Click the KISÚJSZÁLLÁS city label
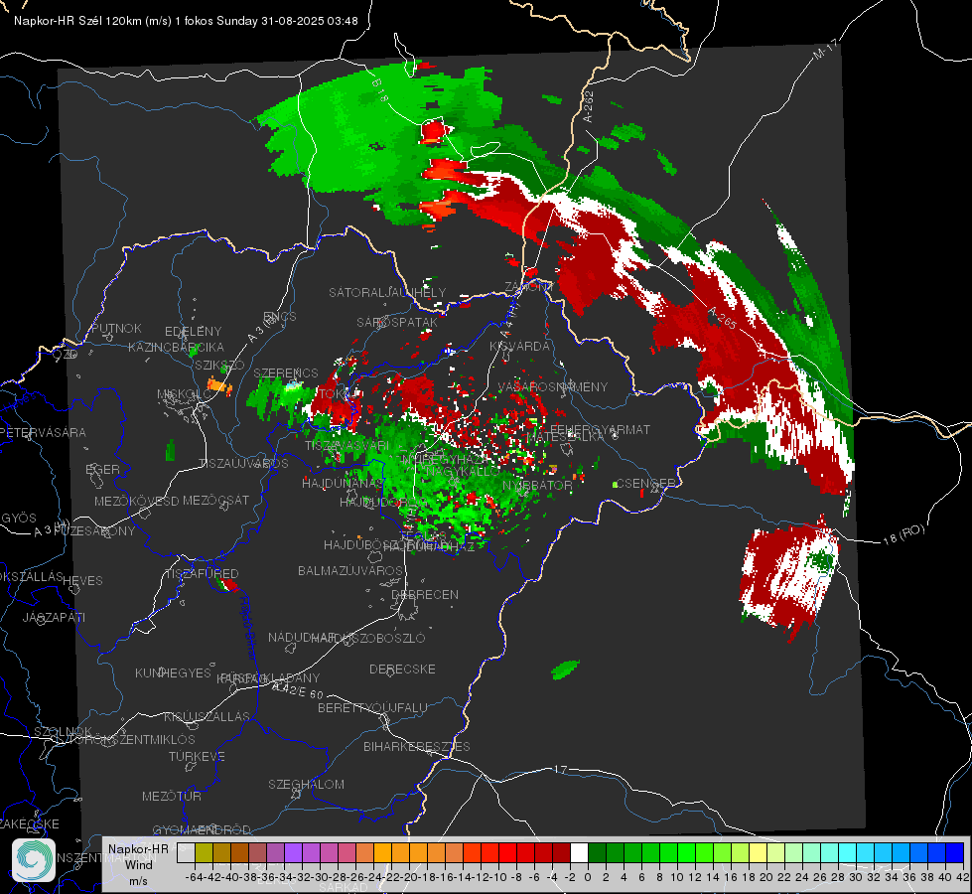 (207, 716)
